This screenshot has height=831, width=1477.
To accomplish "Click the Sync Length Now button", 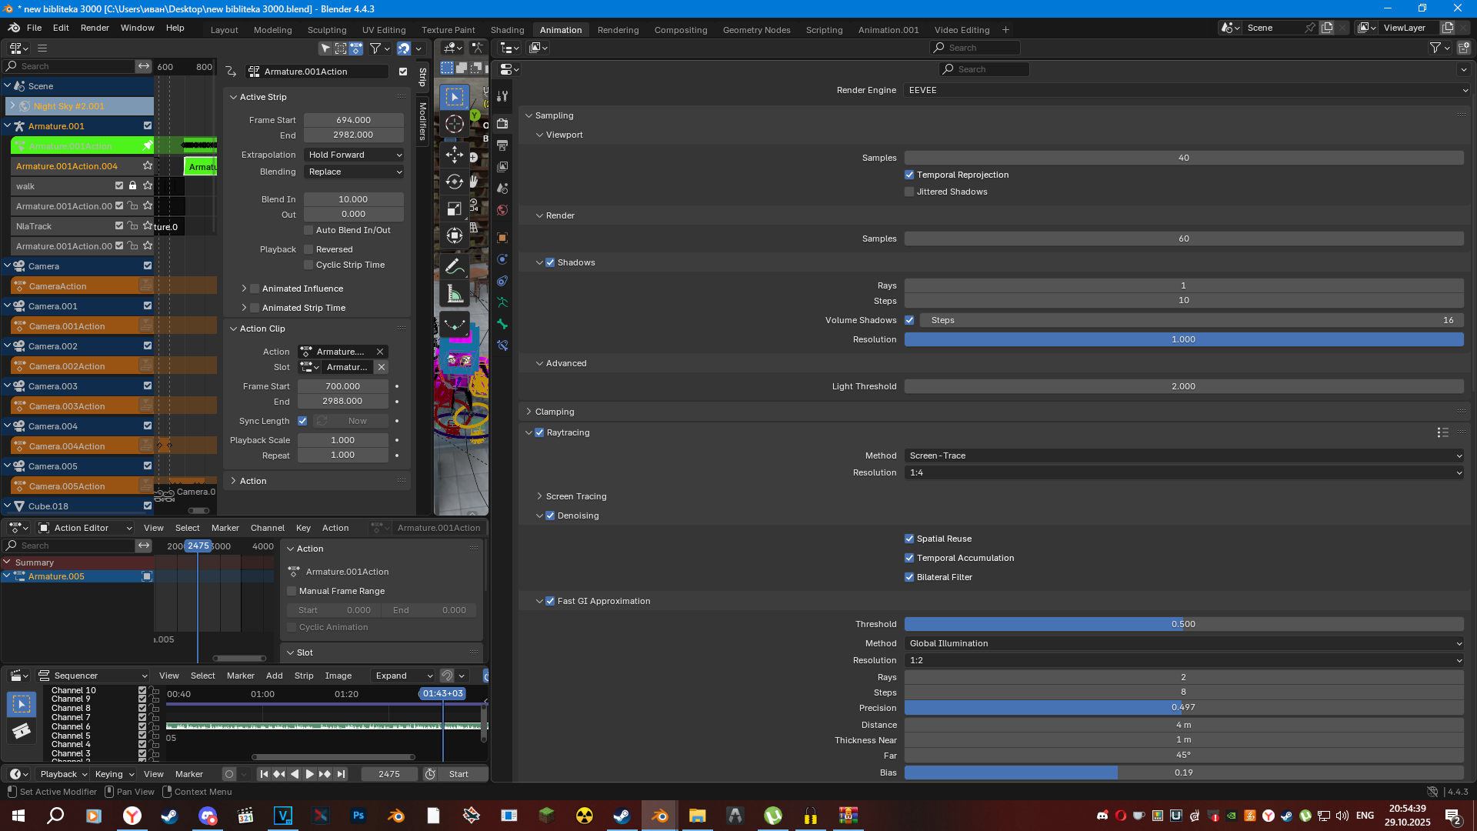I will [350, 421].
